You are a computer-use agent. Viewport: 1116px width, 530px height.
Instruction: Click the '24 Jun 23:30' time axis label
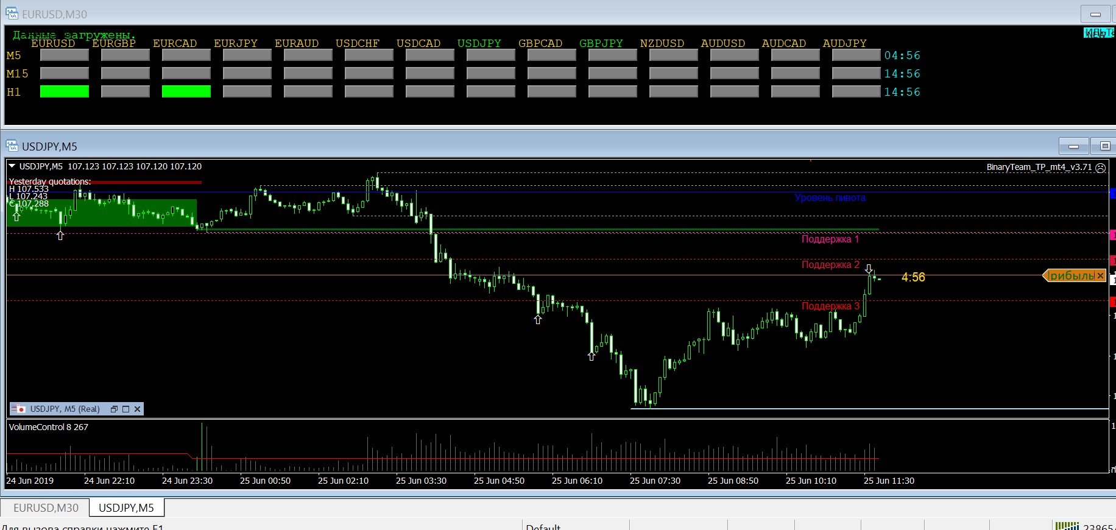click(187, 481)
